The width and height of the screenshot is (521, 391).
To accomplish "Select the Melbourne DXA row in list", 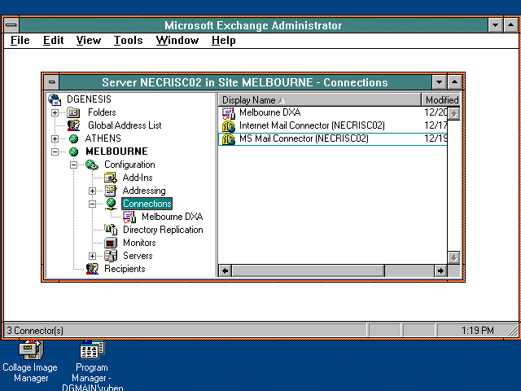I will tap(333, 112).
